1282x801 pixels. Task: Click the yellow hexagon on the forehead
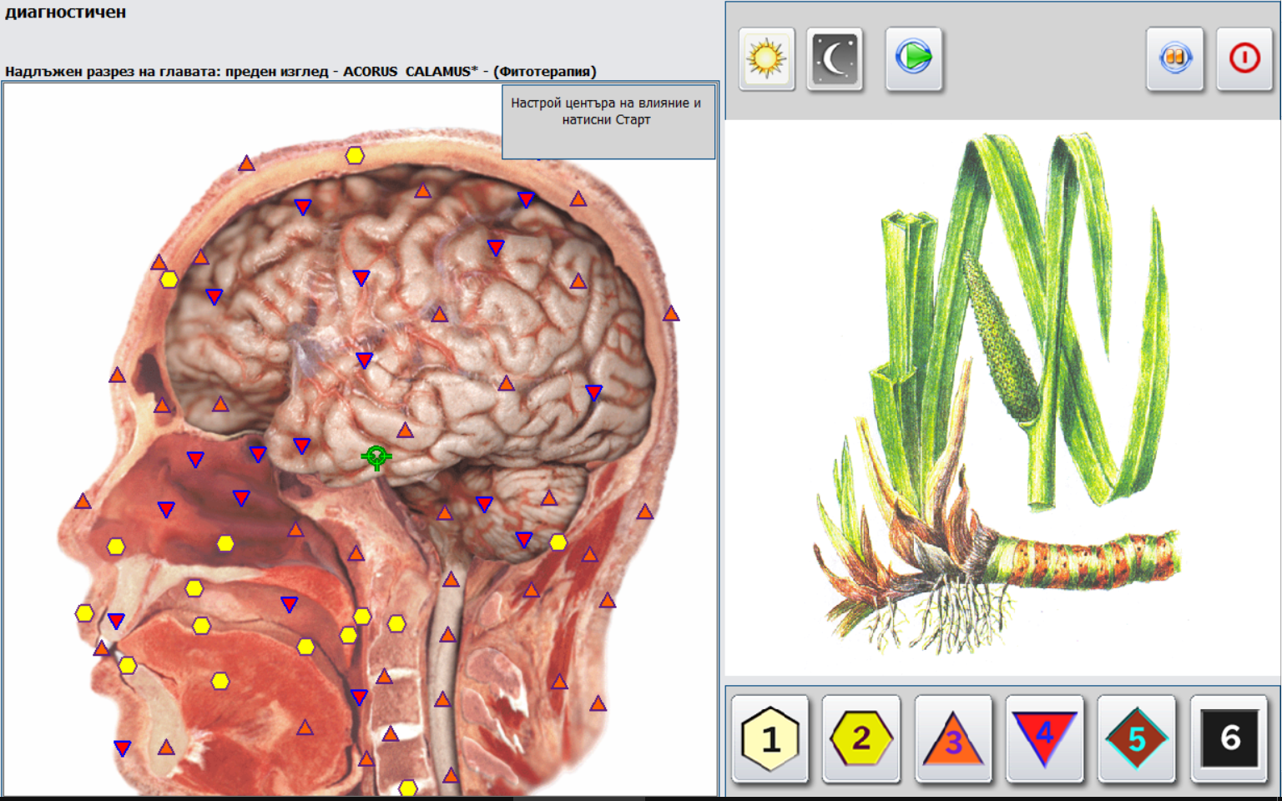[169, 280]
